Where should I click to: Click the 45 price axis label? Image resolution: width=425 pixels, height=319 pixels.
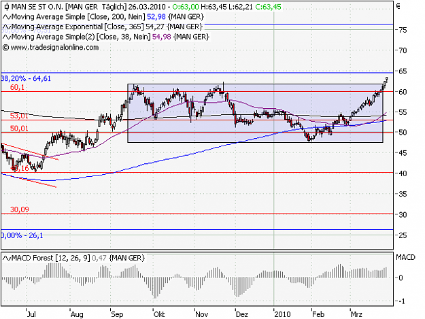[403, 153]
